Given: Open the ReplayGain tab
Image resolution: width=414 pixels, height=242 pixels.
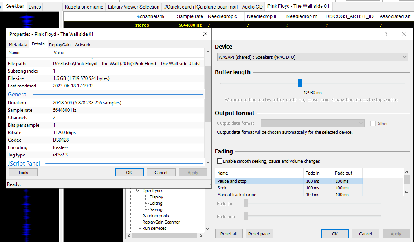Looking at the screenshot, I should (60, 45).
